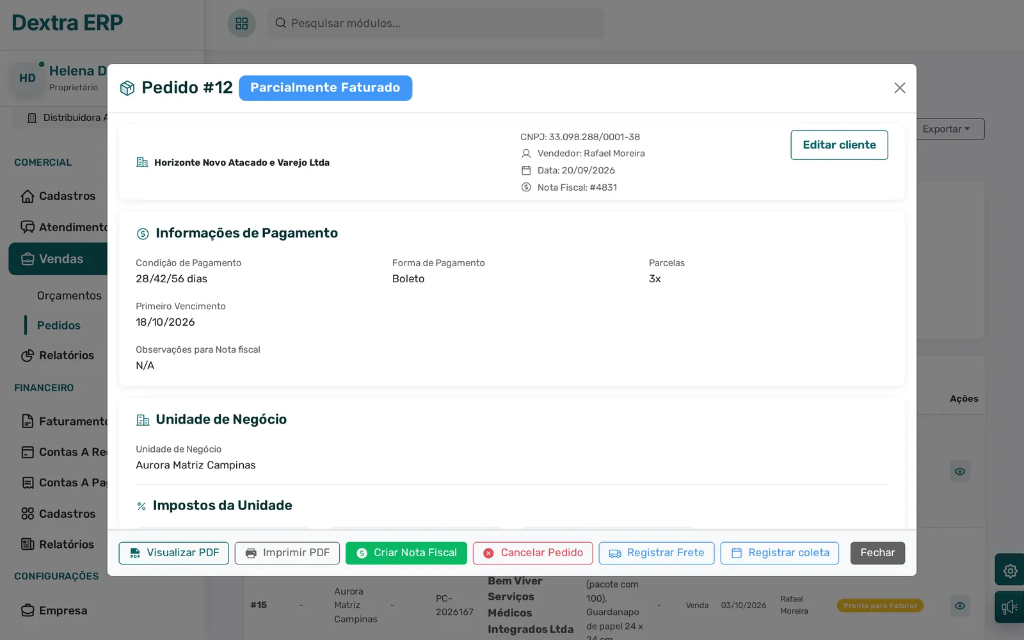Open Visualizar PDF

pyautogui.click(x=173, y=553)
